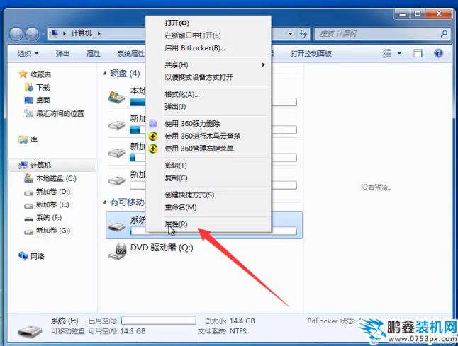Screen dimensions: 458x346
Task: Click the search magnifier icon
Action: point(444,34)
